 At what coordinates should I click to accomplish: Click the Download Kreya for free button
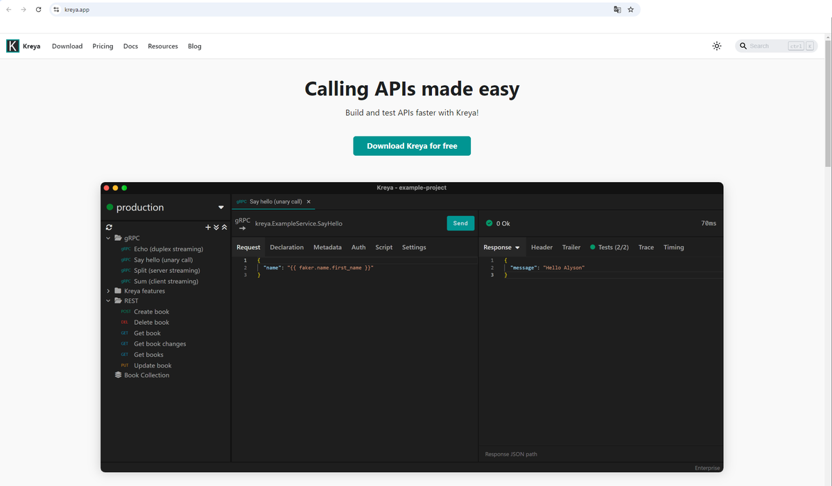[x=411, y=146]
